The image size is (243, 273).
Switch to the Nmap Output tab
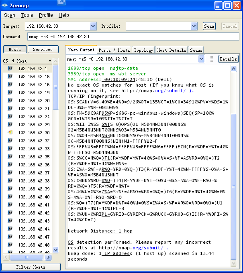[81, 50]
